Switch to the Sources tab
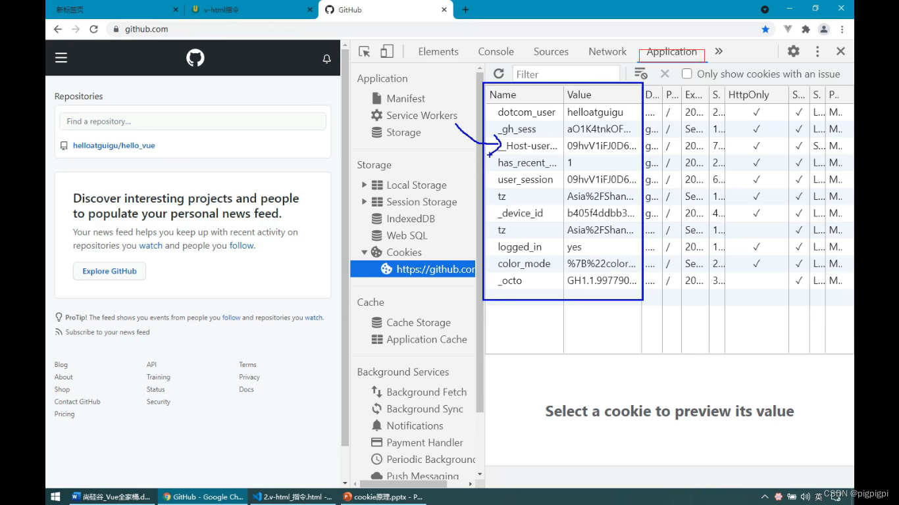 coord(551,51)
